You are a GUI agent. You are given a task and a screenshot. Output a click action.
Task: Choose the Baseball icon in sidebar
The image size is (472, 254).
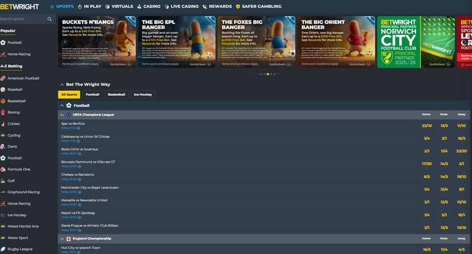pyautogui.click(x=3, y=90)
